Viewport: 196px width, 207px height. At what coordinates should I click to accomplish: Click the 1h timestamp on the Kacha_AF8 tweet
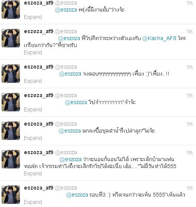coord(189,32)
